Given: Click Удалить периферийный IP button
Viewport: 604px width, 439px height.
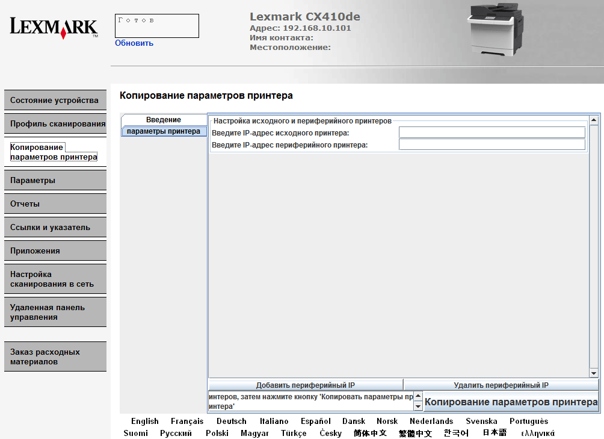Looking at the screenshot, I should pyautogui.click(x=501, y=385).
